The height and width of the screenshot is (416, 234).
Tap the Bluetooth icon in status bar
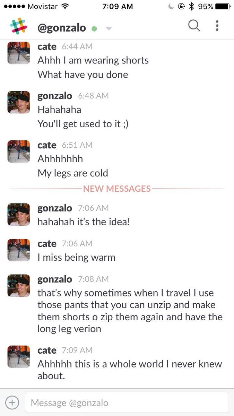click(191, 6)
